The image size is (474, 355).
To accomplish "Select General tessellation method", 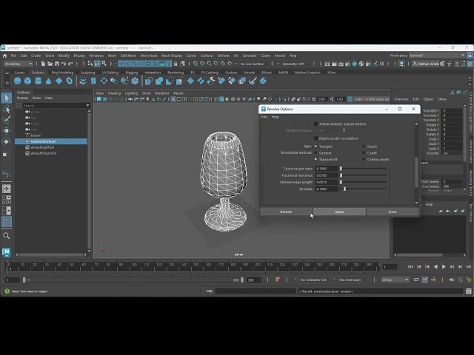I will 316,153.
